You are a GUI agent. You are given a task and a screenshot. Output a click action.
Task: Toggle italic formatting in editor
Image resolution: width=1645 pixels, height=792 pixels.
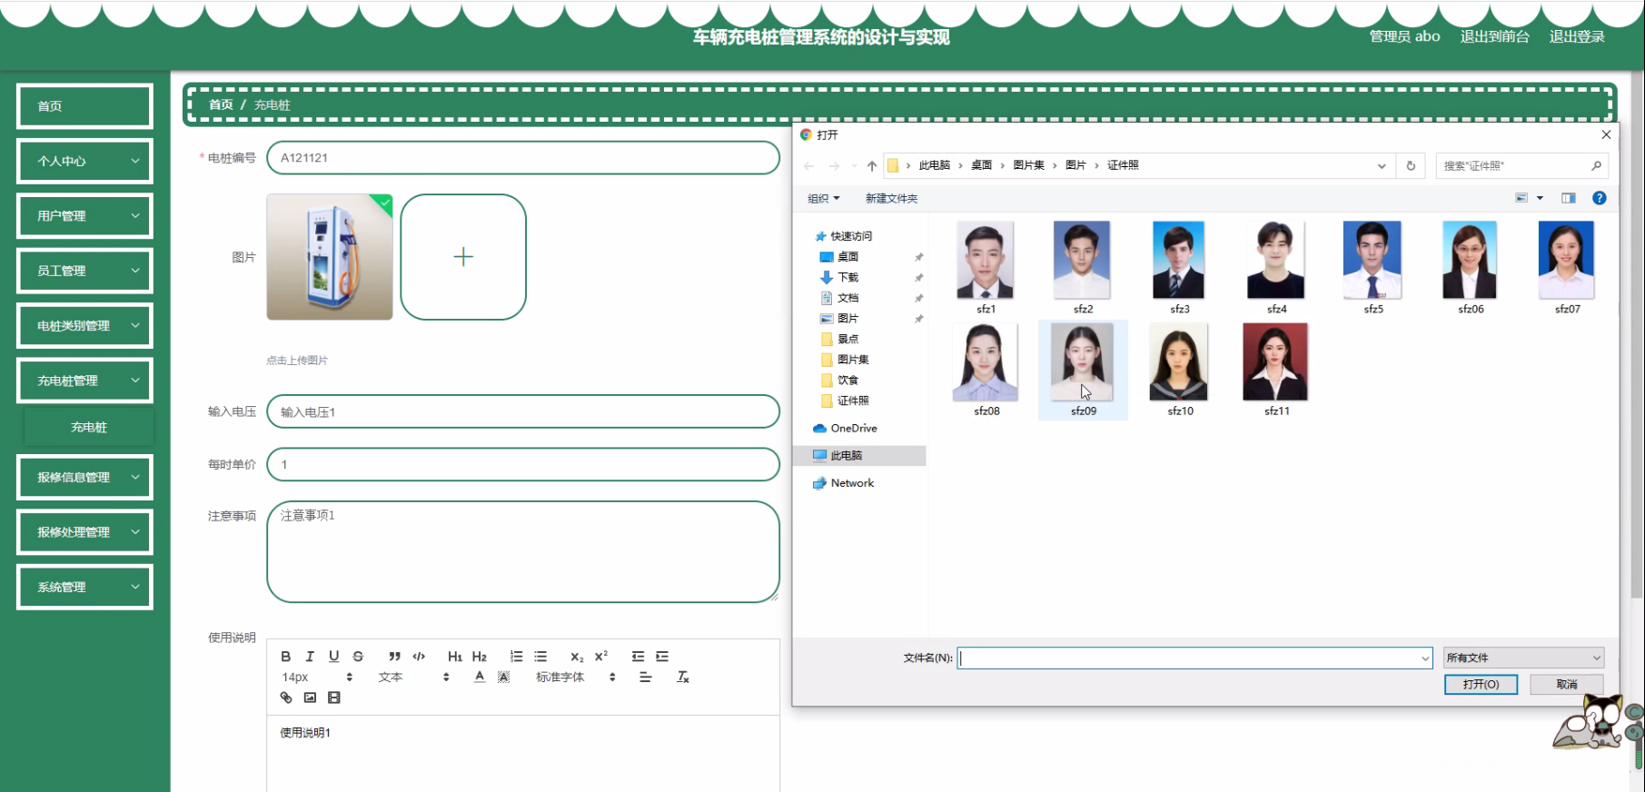click(x=310, y=657)
